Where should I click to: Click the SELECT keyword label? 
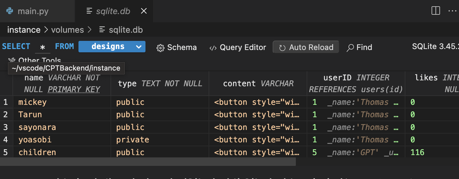click(16, 47)
